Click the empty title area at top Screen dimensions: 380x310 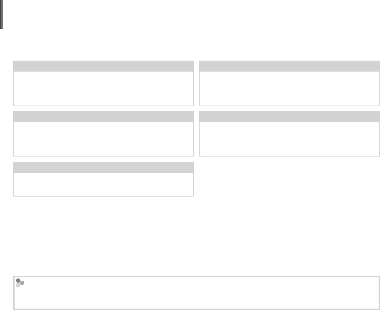[x=191, y=15]
